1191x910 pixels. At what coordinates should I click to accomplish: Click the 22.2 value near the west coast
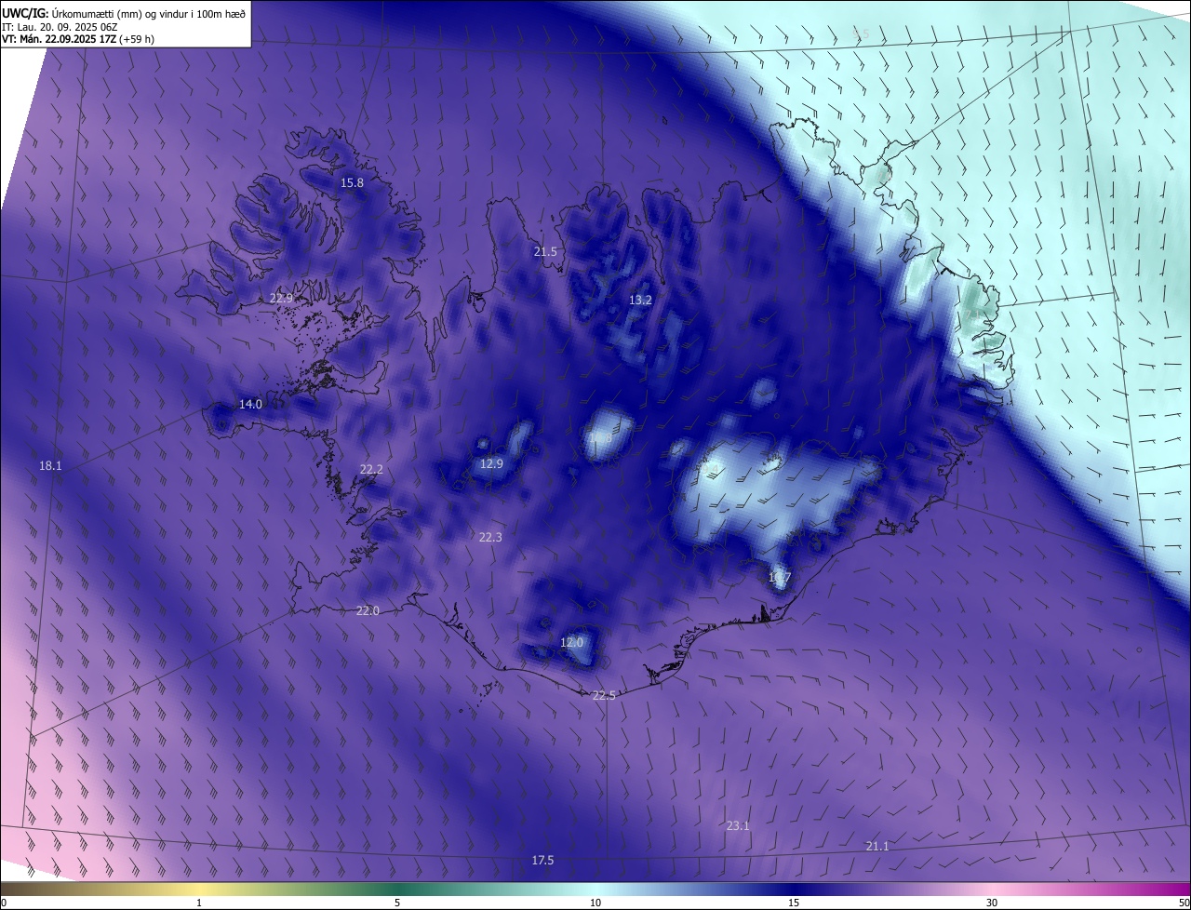(x=371, y=470)
